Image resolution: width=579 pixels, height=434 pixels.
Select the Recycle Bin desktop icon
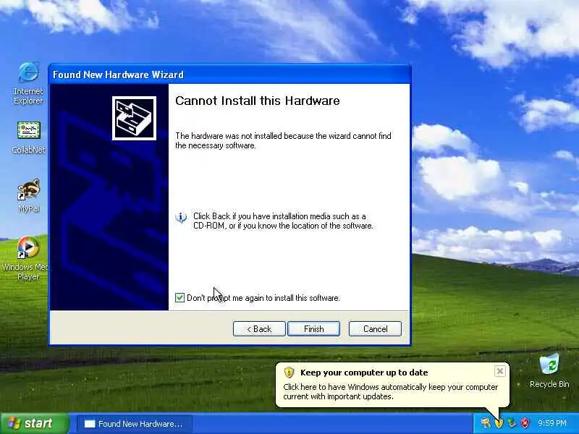[549, 370]
